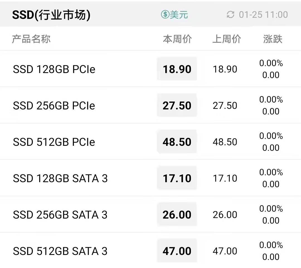Tap the dollar sign currency icon
Screen dimensions: 301x268
click(x=165, y=14)
